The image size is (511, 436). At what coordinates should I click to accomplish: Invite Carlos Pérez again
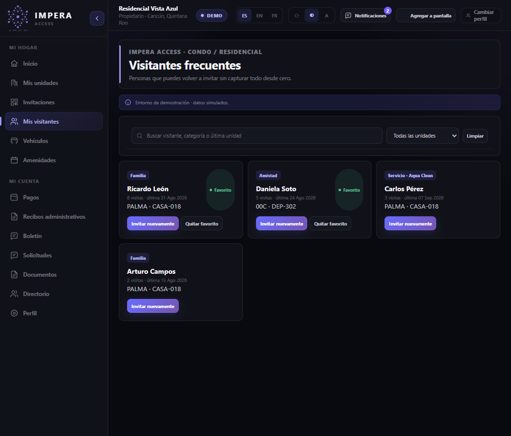[x=411, y=224]
